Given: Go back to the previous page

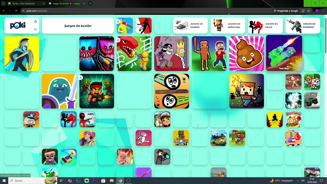Looking at the screenshot, I should point(4,11).
